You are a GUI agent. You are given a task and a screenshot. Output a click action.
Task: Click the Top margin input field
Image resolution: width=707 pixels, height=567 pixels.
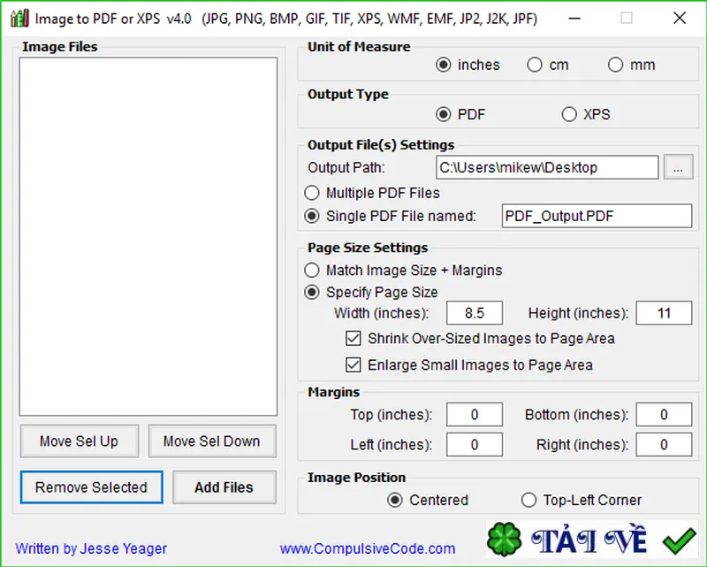475,415
